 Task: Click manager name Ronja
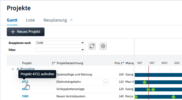pyautogui.click(x=129, y=96)
